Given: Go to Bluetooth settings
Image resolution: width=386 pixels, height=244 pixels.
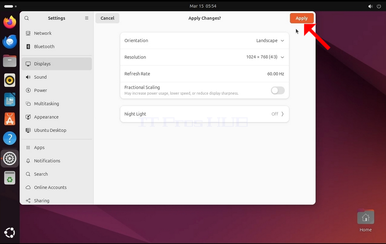Looking at the screenshot, I should pos(57,46).
